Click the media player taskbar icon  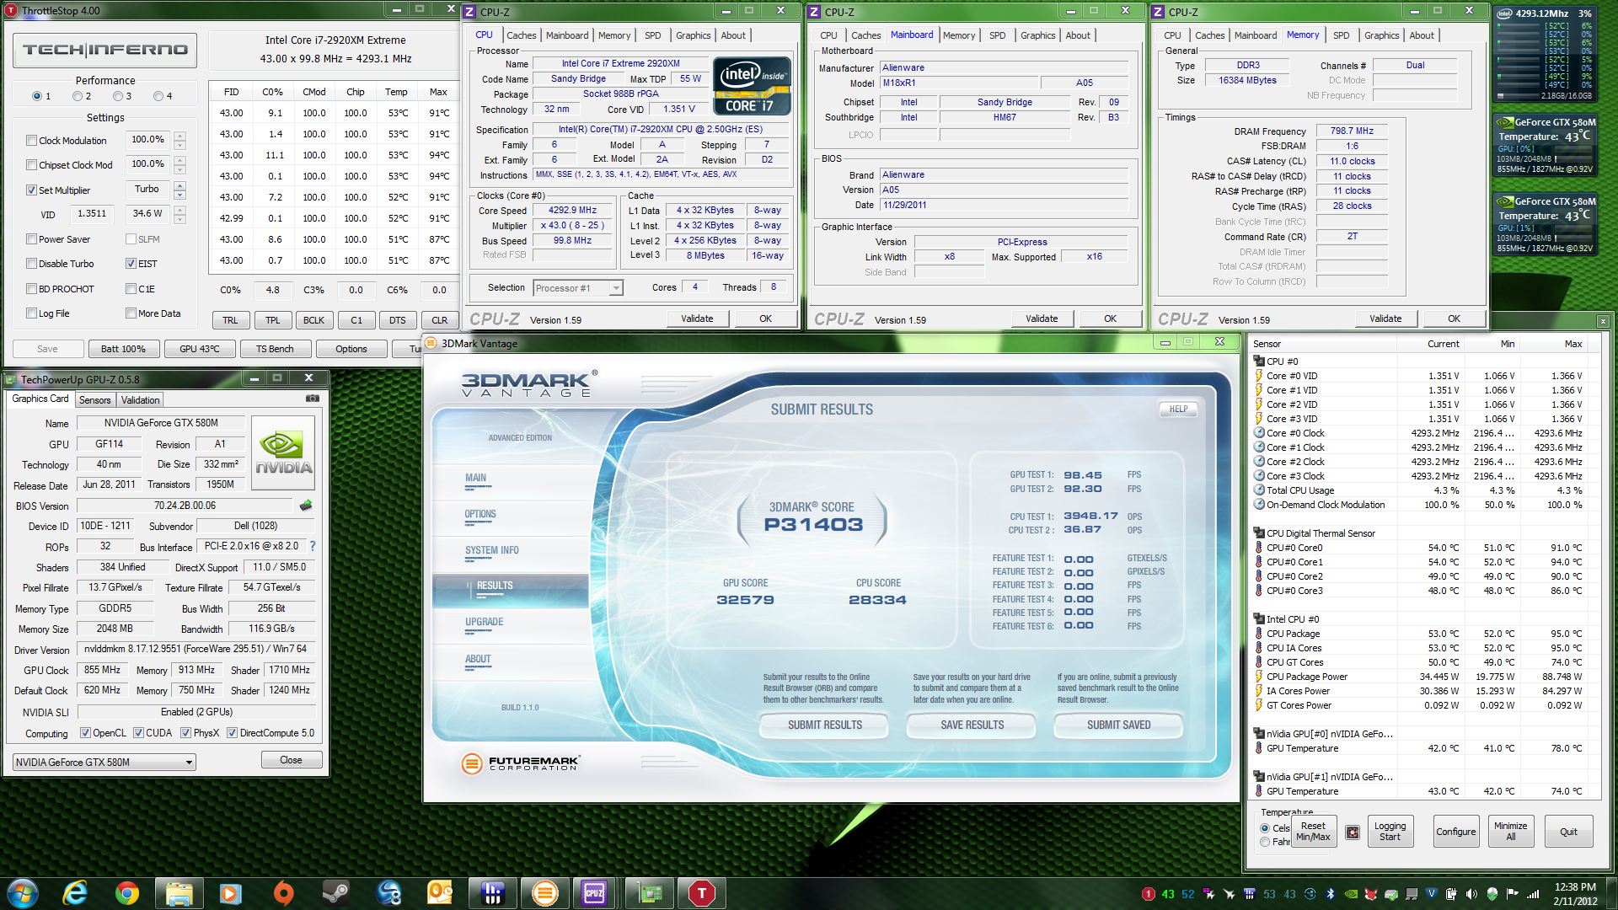click(230, 893)
